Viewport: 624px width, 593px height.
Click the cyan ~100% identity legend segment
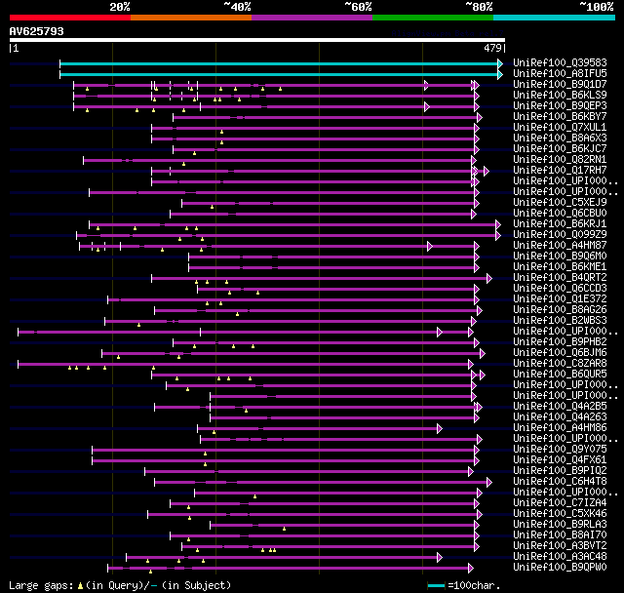tap(555, 18)
